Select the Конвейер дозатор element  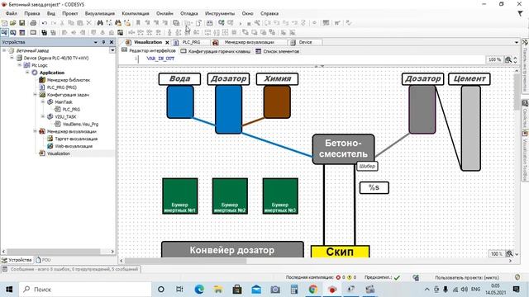(x=232, y=249)
